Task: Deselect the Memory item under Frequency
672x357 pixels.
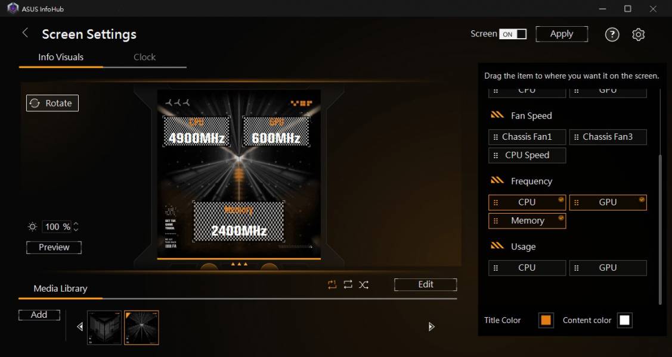Action: click(527, 221)
